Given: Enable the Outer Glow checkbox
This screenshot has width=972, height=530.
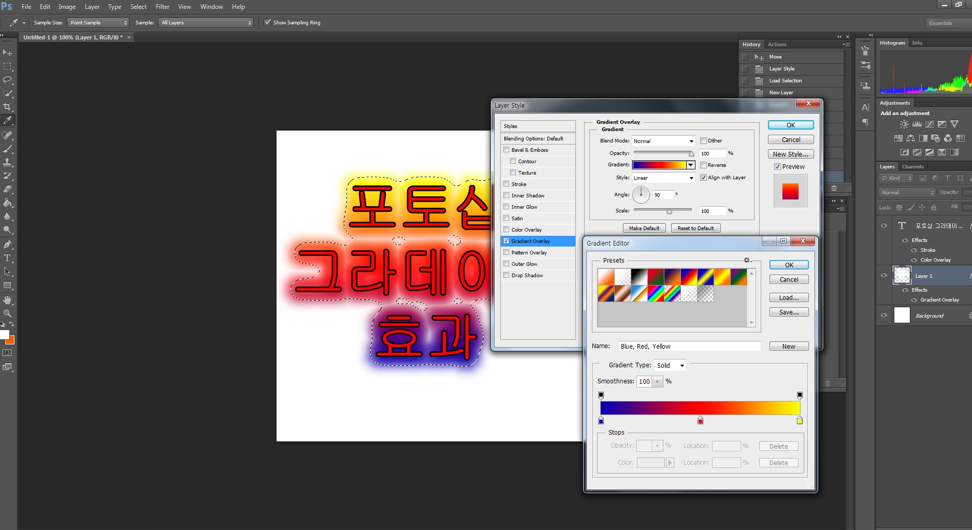Looking at the screenshot, I should pyautogui.click(x=506, y=264).
